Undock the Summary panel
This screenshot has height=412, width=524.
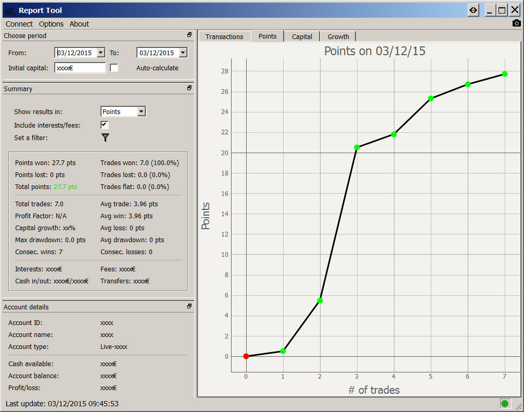(189, 89)
